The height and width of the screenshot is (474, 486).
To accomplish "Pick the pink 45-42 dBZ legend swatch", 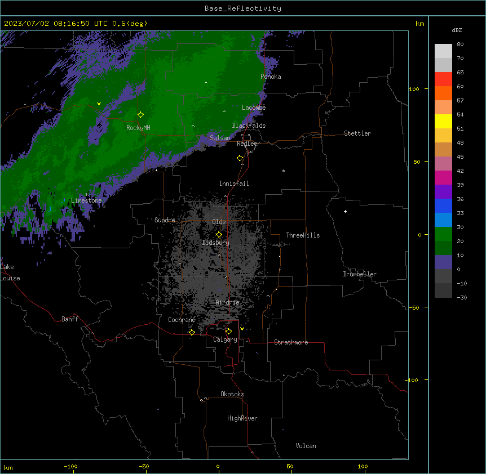I will pyautogui.click(x=443, y=164).
